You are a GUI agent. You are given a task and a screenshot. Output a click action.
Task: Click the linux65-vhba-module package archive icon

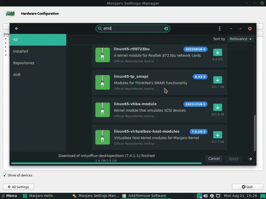[102, 110]
